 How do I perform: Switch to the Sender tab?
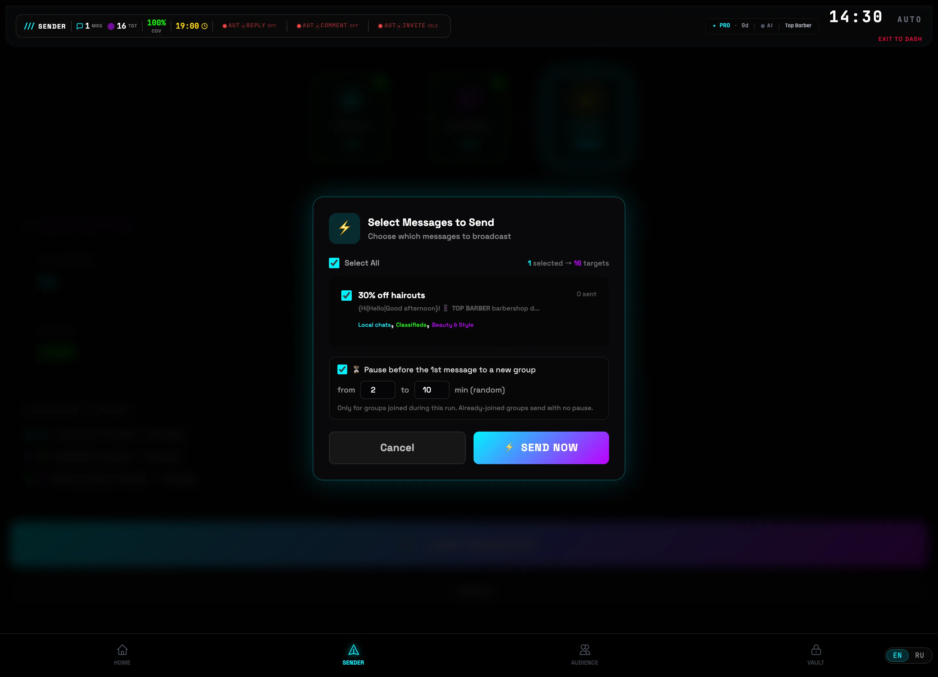(x=353, y=655)
